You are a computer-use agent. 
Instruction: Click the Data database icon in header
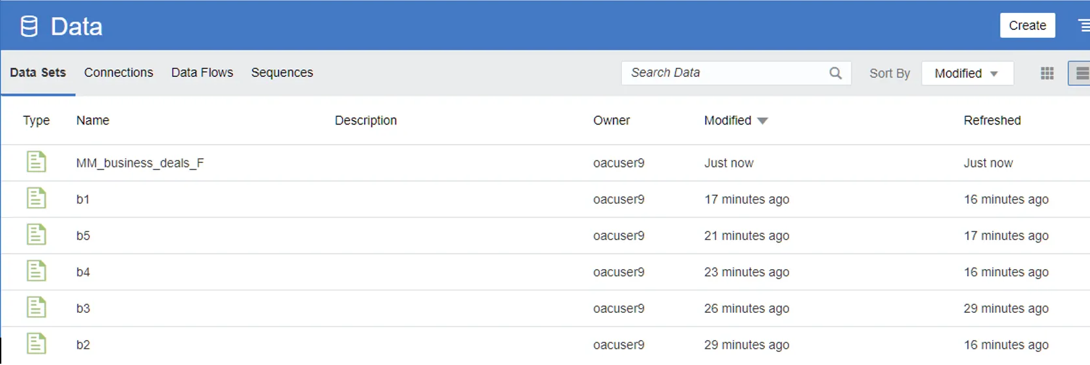coord(29,27)
